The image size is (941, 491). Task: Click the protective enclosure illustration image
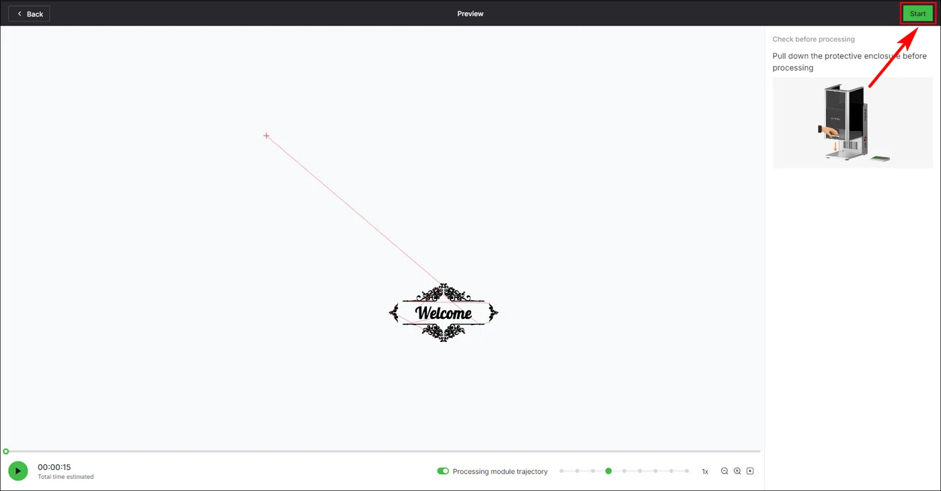852,122
